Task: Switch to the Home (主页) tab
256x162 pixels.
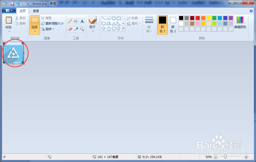Action: (x=23, y=11)
